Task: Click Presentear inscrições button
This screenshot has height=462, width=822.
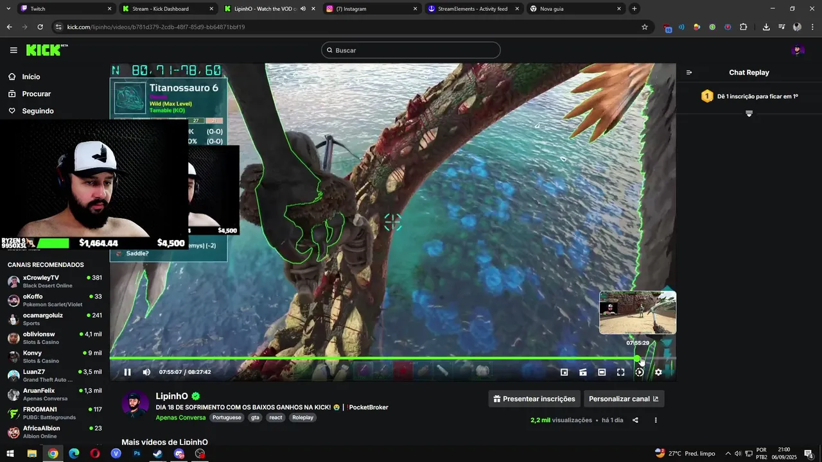Action: [534, 398]
